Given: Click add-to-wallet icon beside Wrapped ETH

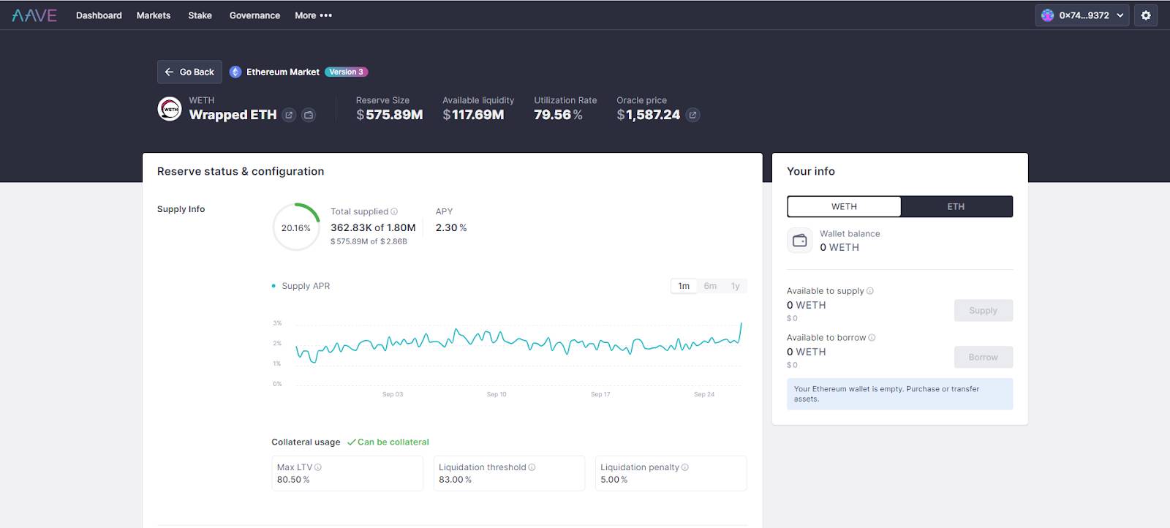Looking at the screenshot, I should (309, 115).
